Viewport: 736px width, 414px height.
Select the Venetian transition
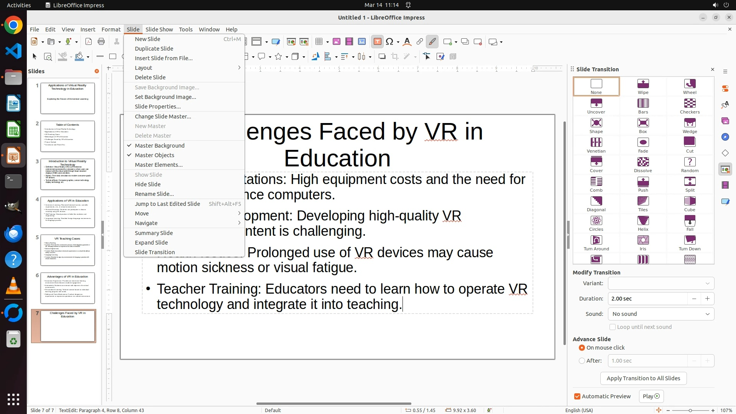596,145
